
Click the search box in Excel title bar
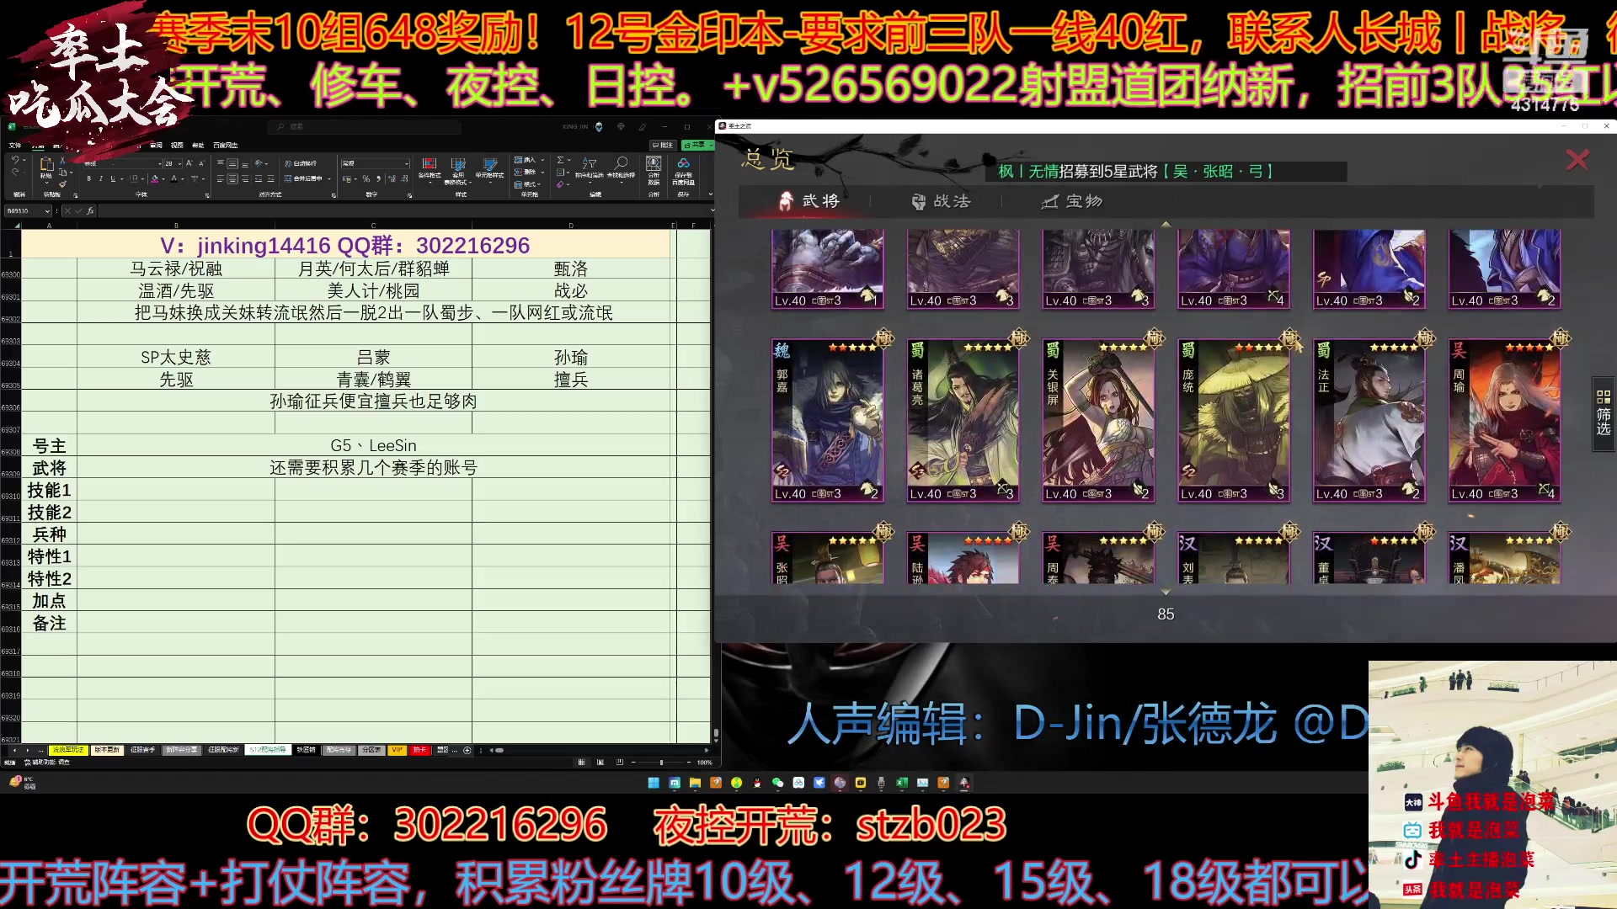point(364,126)
